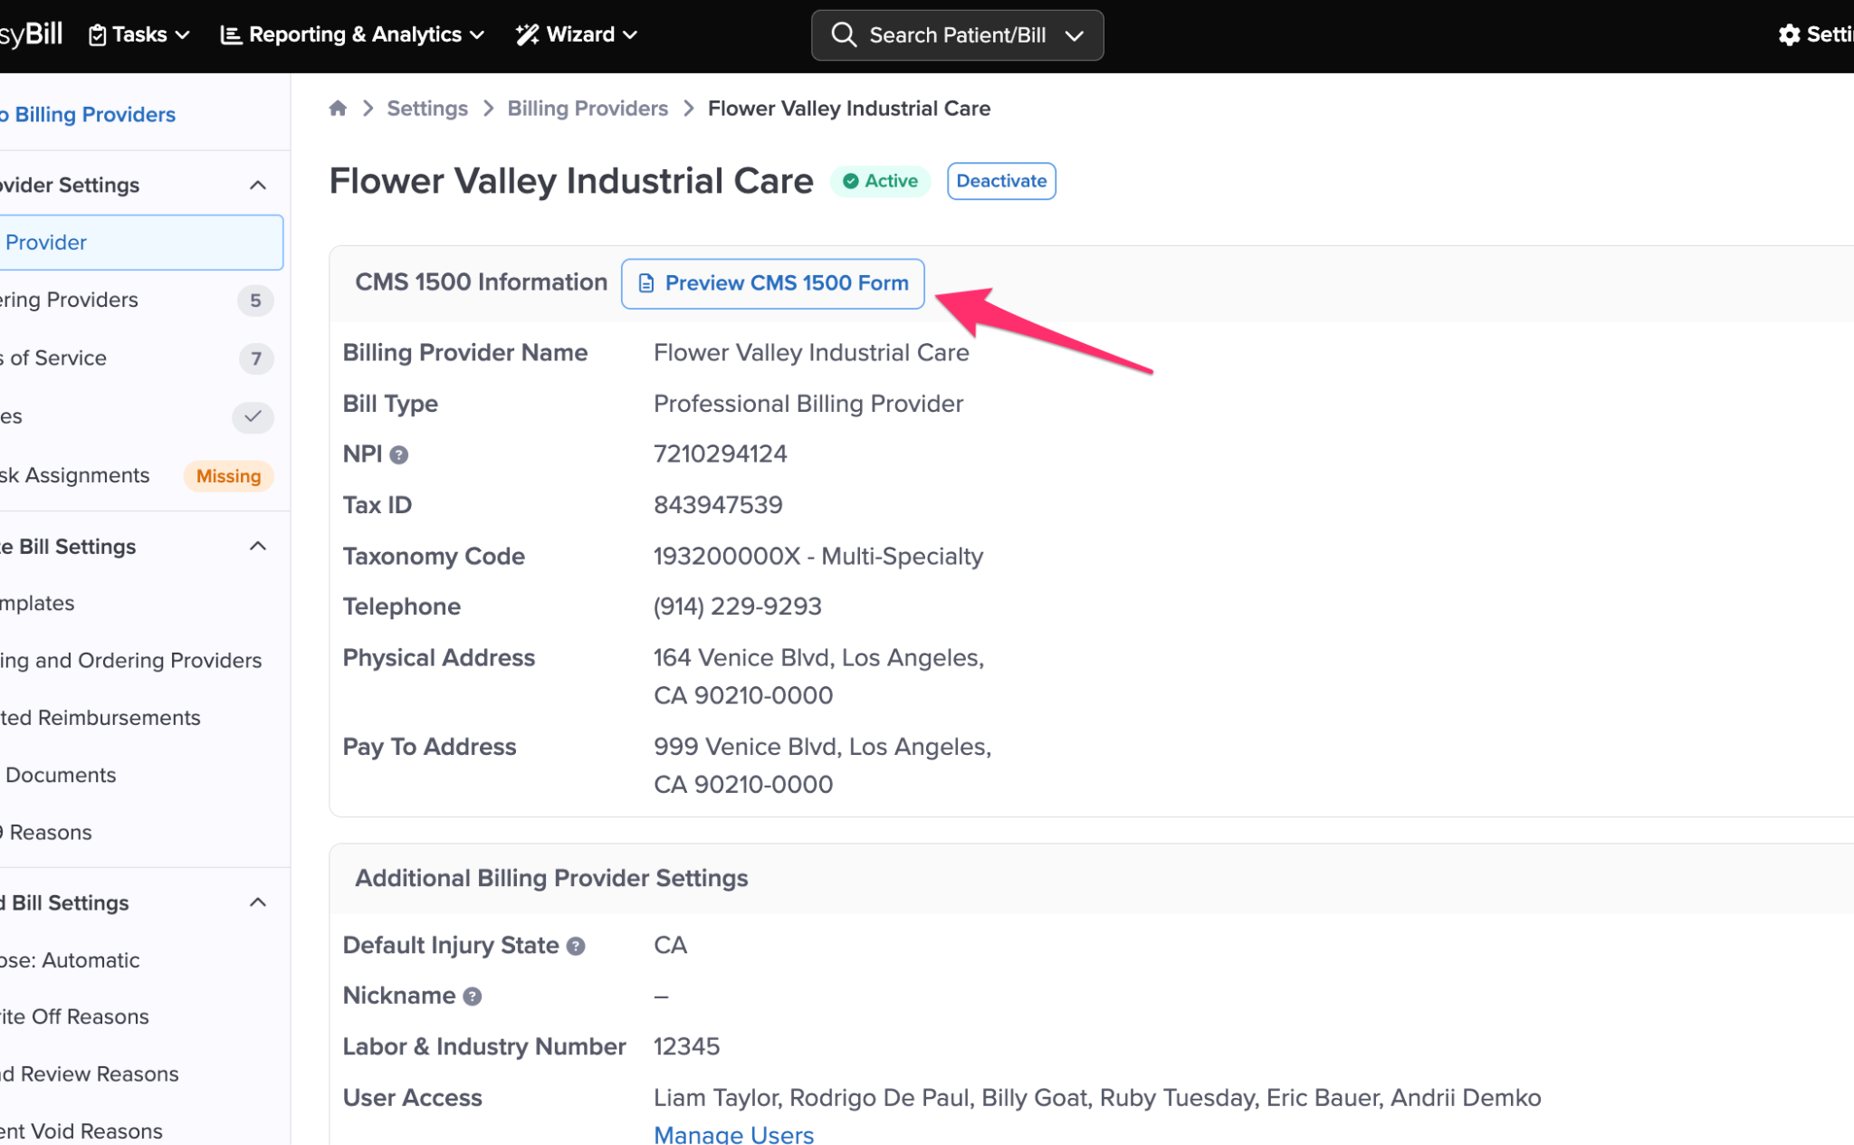Screen dimensions: 1854x1145
Task: Click Preview CMS 1500 Form button
Action: [x=772, y=283]
